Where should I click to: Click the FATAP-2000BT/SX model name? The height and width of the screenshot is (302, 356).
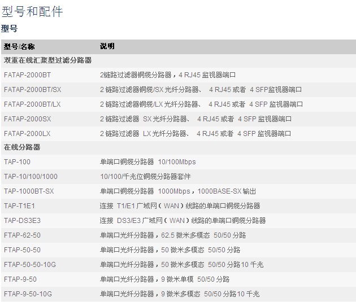pos(33,89)
